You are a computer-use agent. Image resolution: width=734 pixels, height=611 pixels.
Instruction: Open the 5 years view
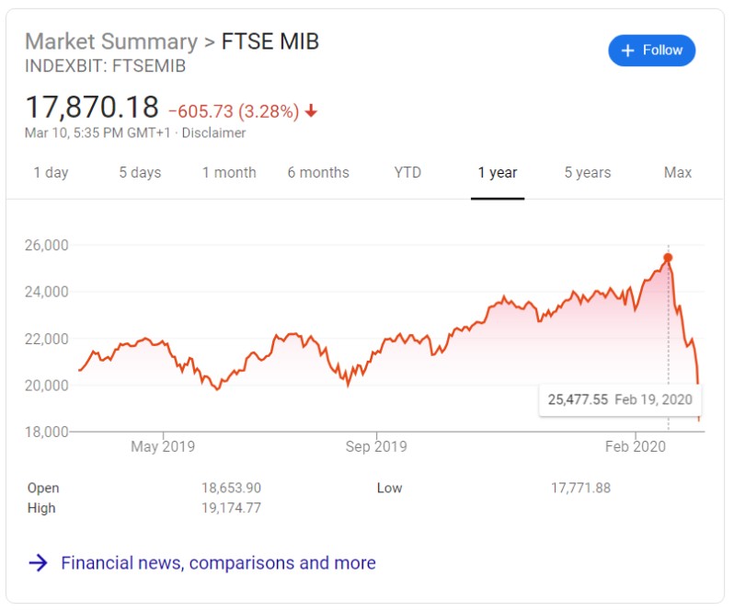pos(588,173)
